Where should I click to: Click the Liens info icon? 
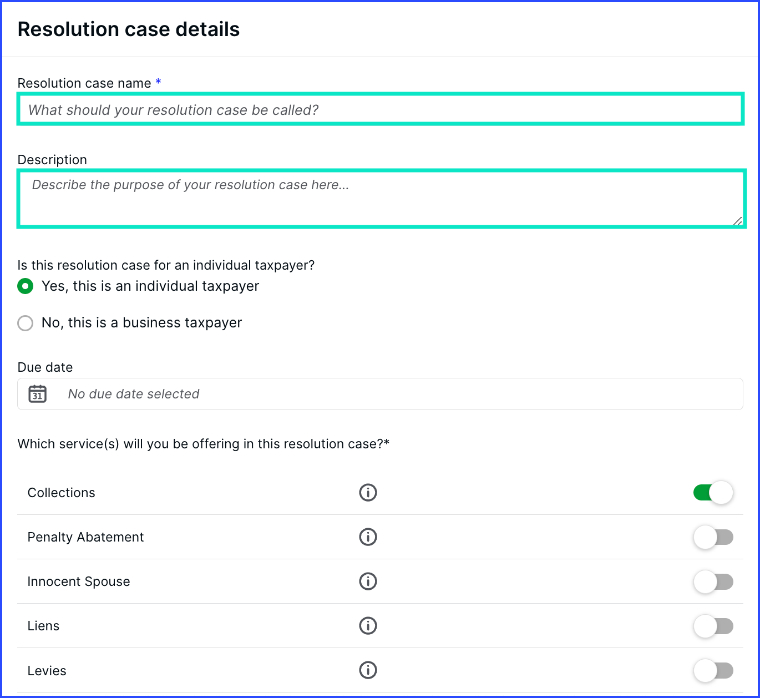pyautogui.click(x=368, y=625)
